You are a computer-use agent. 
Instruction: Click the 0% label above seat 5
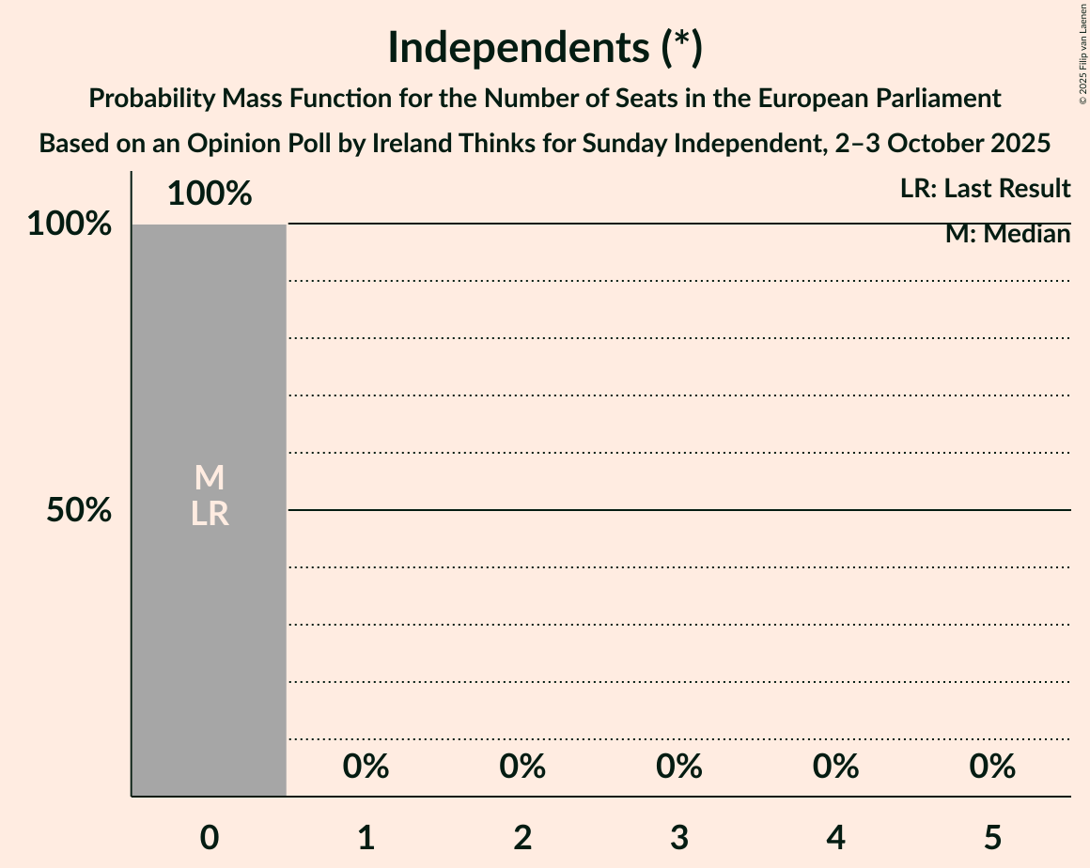(993, 767)
